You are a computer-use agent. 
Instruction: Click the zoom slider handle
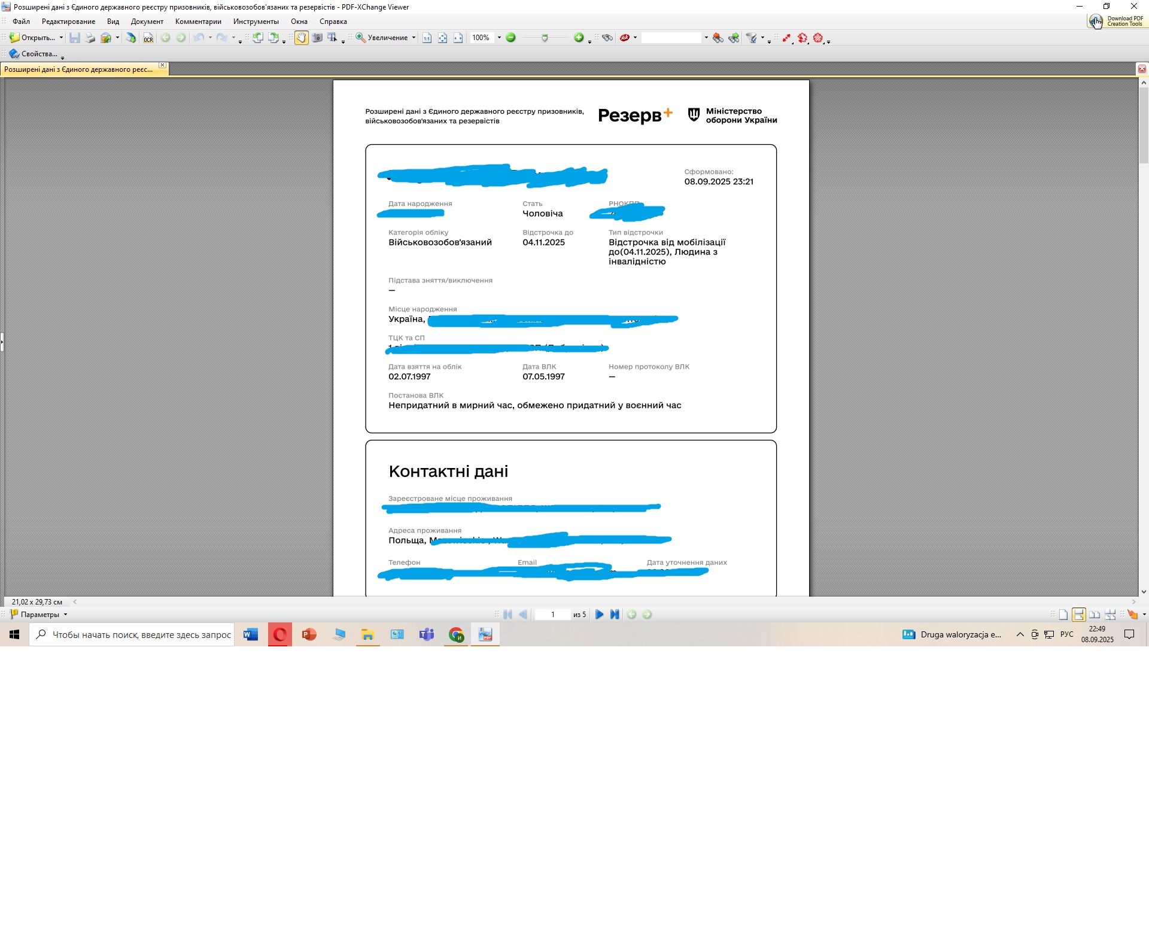point(545,38)
